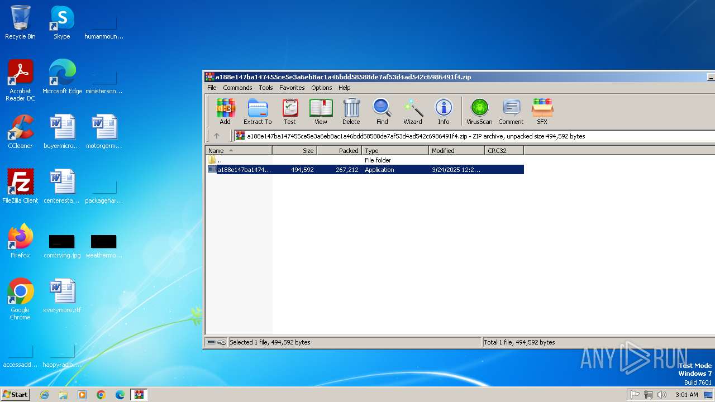The height and width of the screenshot is (402, 715).
Task: Select the ministerson... desktop item
Action: (x=104, y=83)
